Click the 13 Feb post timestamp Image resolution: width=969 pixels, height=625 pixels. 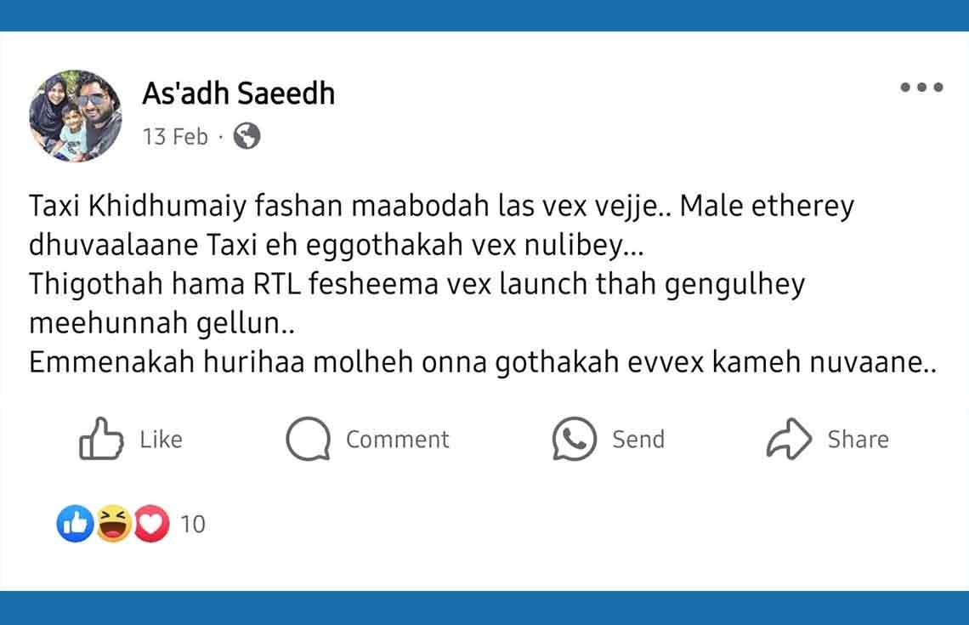(x=175, y=136)
